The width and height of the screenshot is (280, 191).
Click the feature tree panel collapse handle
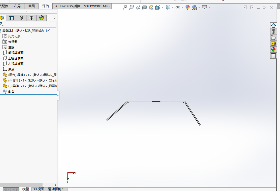click(58, 95)
